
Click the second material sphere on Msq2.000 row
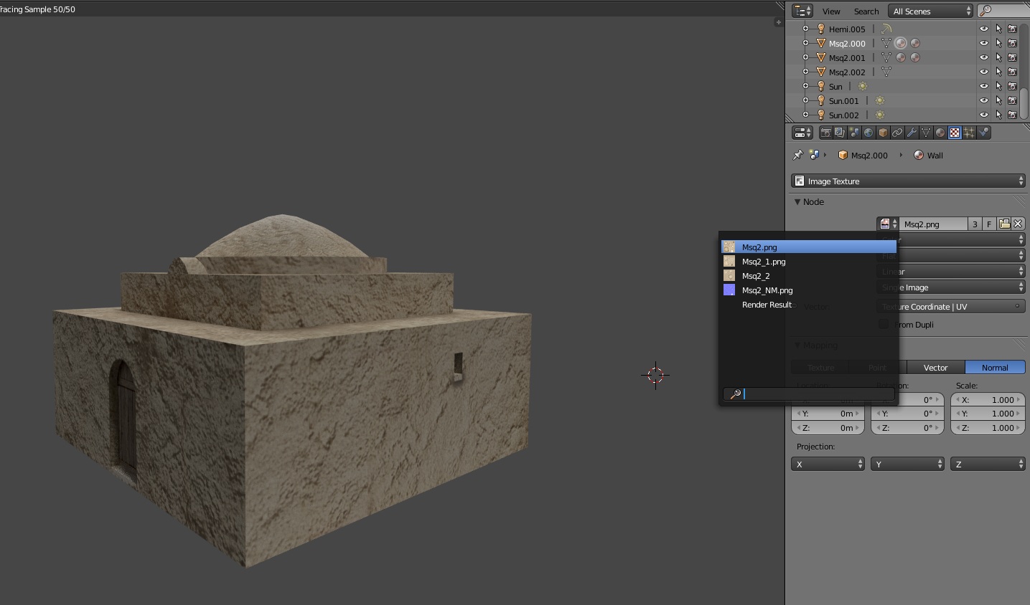tap(915, 43)
